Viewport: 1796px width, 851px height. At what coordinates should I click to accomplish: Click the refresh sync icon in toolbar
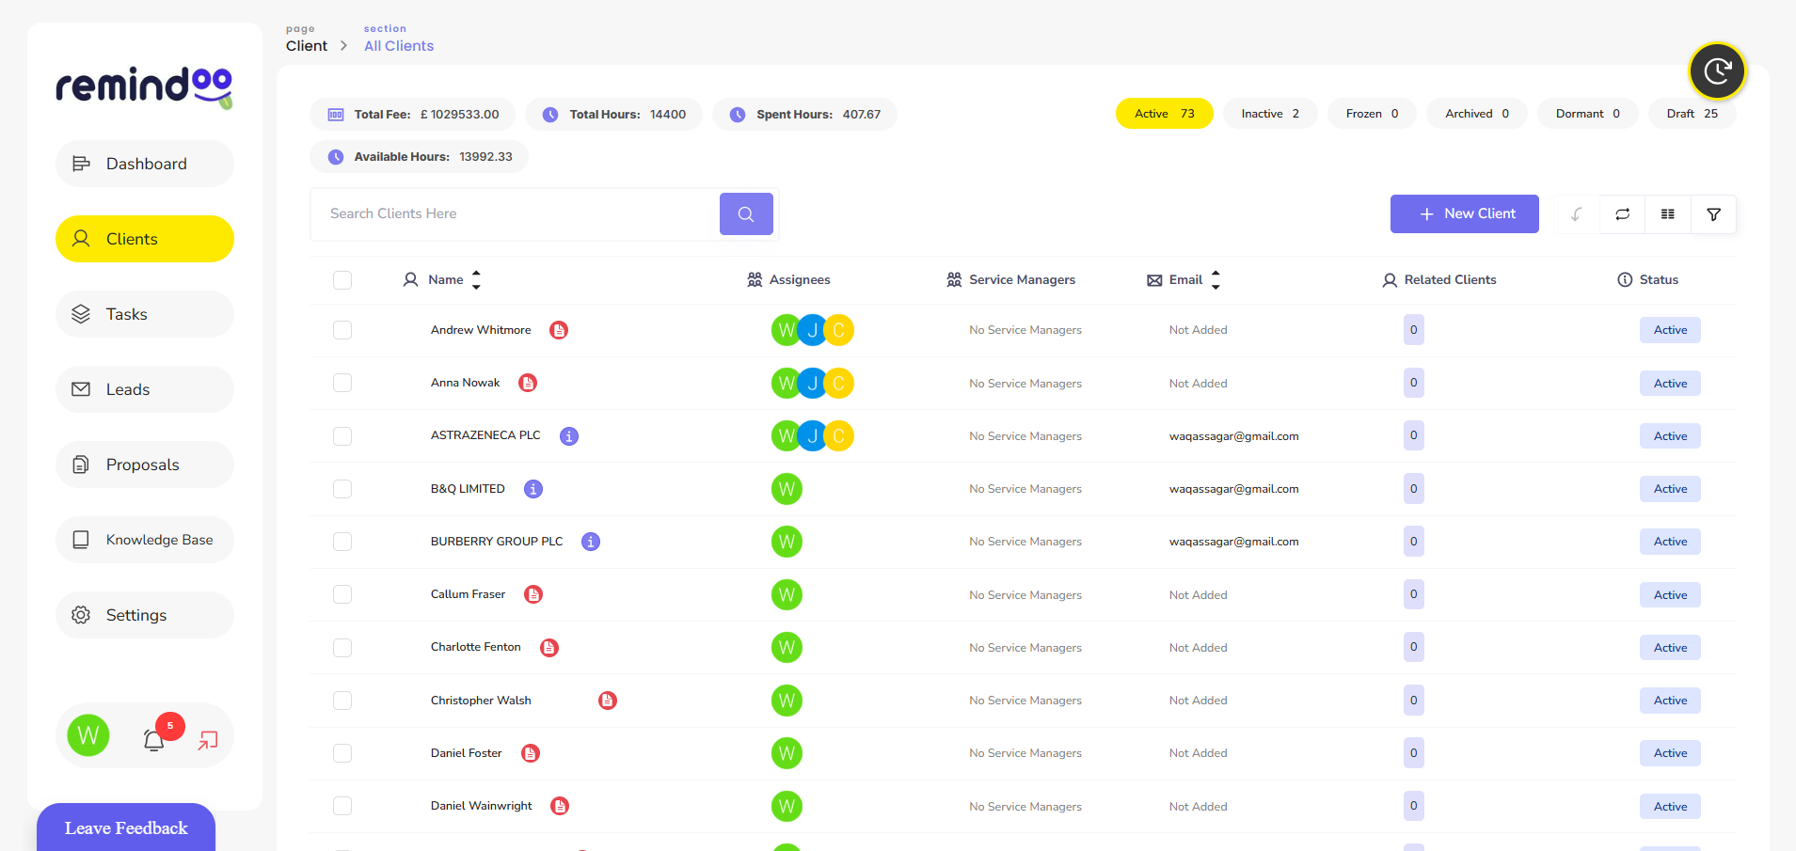pyautogui.click(x=1622, y=214)
